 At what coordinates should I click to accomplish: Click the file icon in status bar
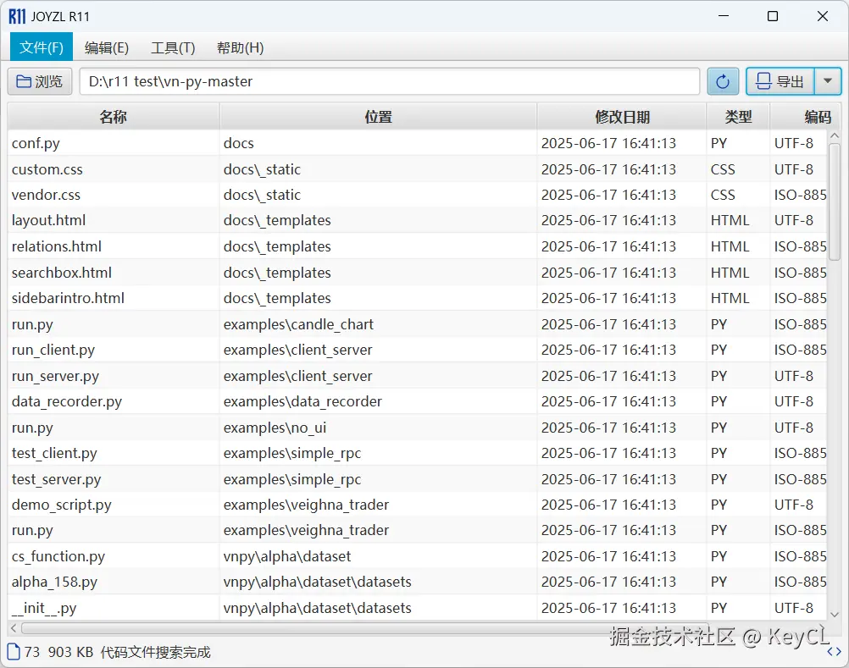(x=14, y=652)
